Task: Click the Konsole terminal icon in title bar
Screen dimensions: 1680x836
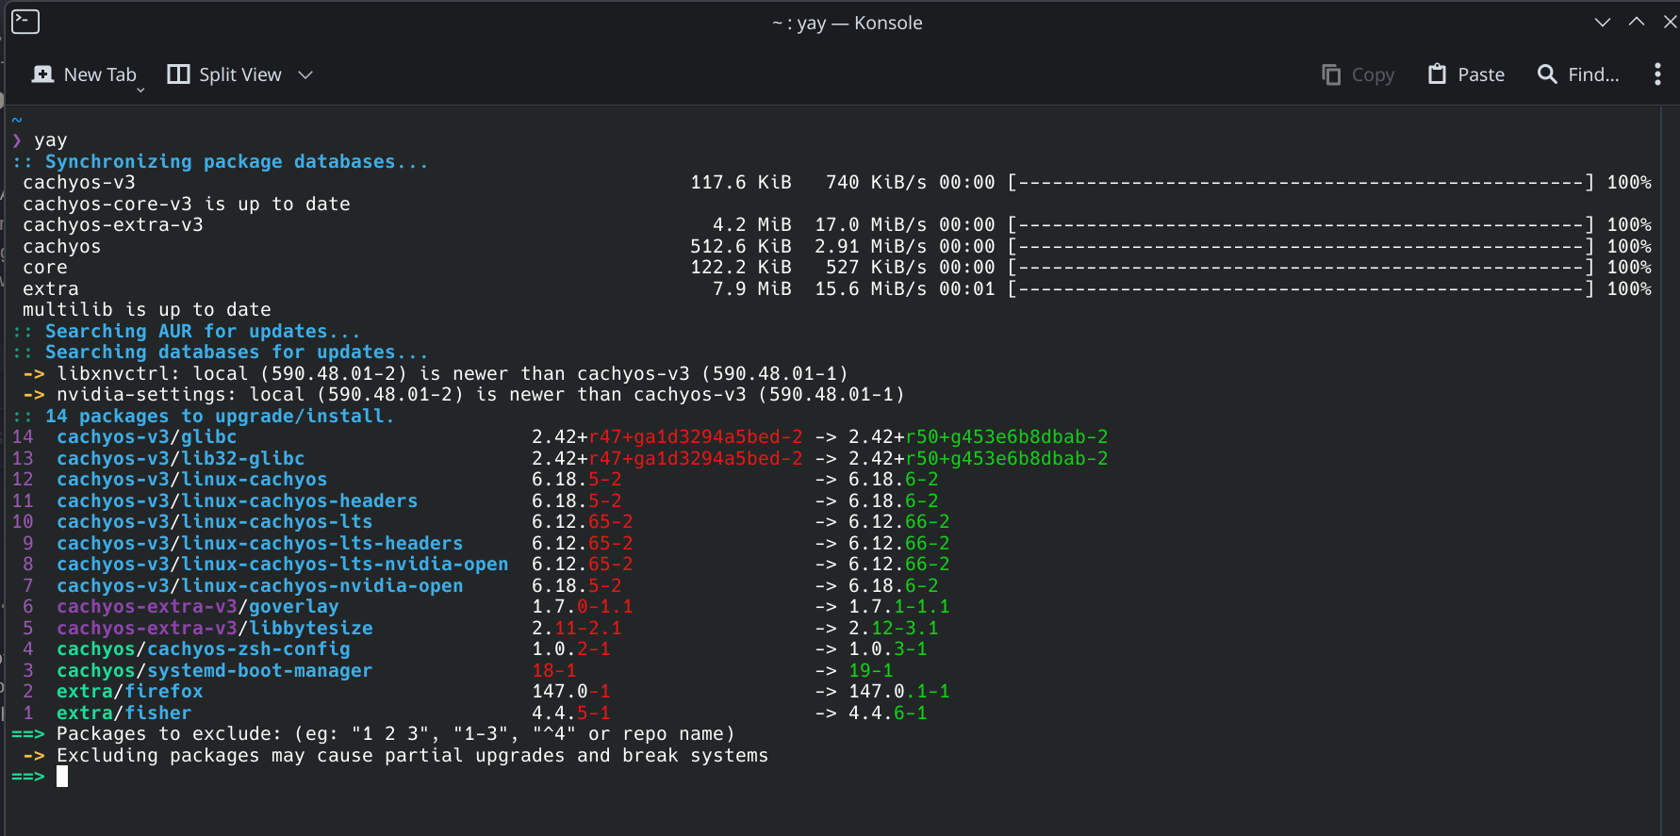Action: (25, 22)
